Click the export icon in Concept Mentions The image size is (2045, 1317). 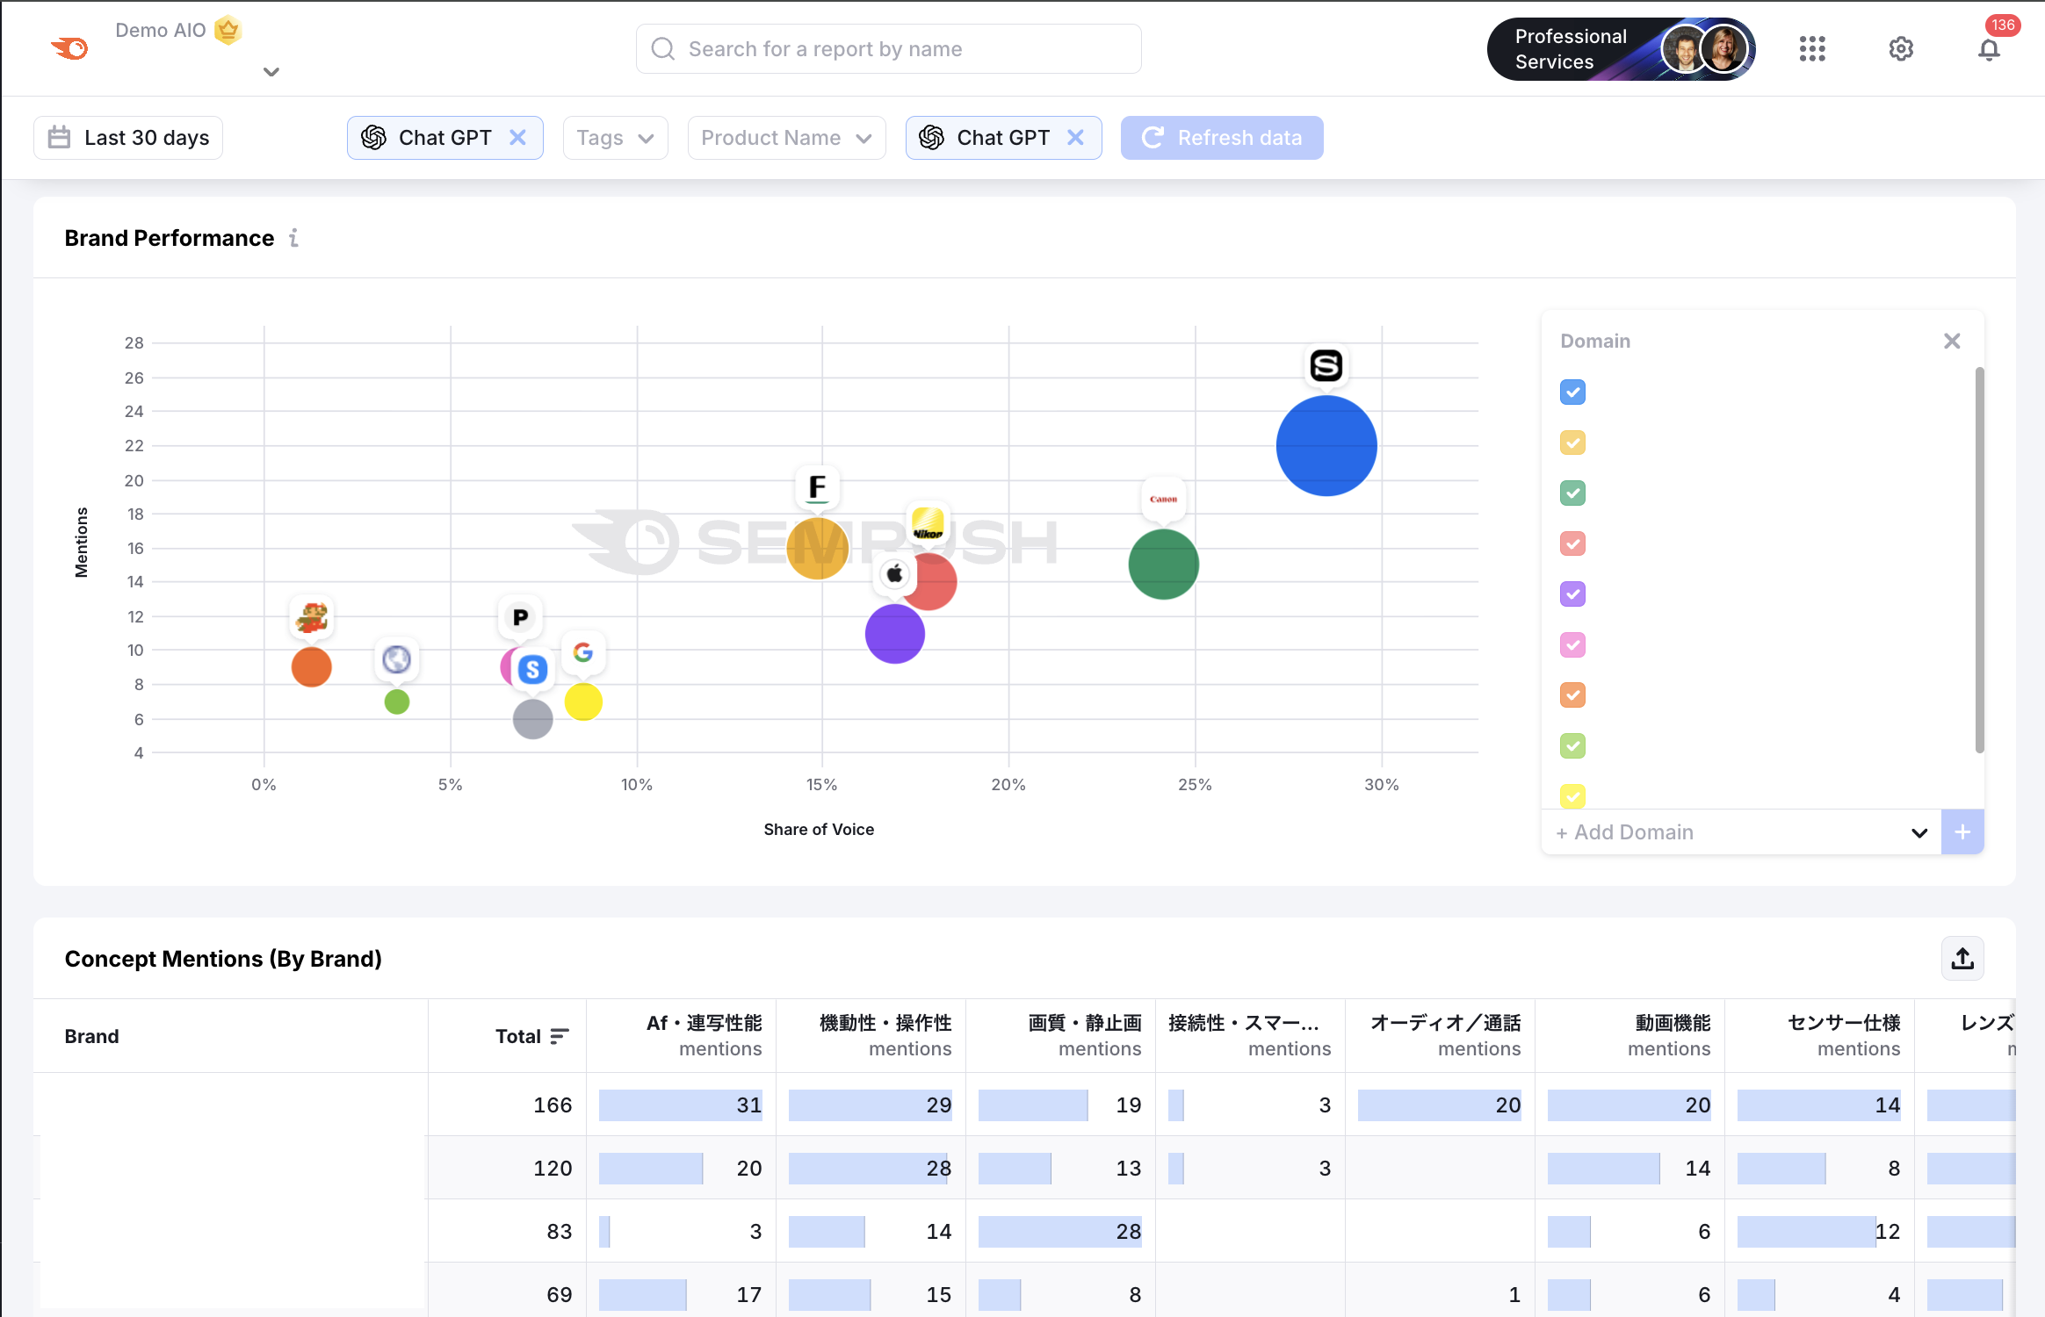click(1962, 959)
